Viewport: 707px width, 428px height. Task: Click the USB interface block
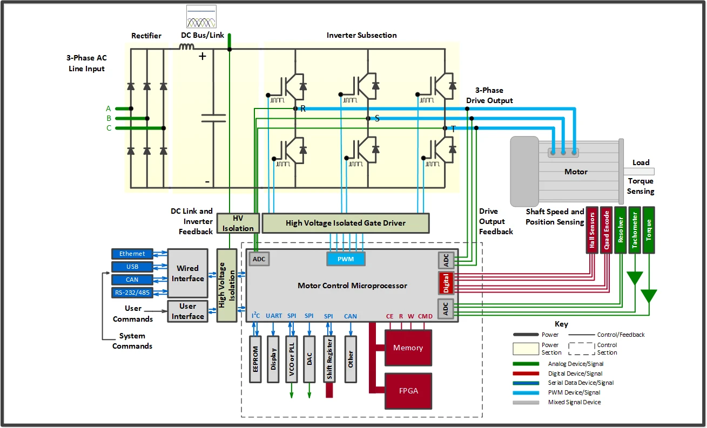tap(132, 267)
